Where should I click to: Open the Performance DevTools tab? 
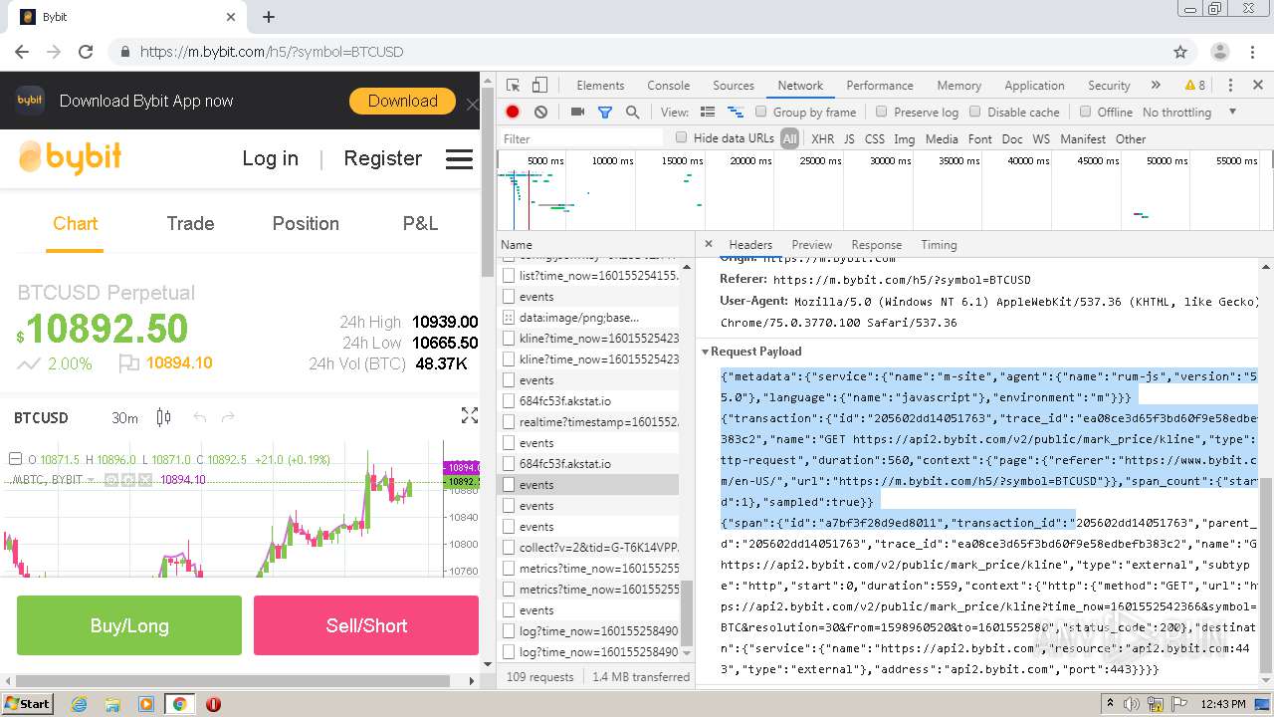(x=880, y=86)
